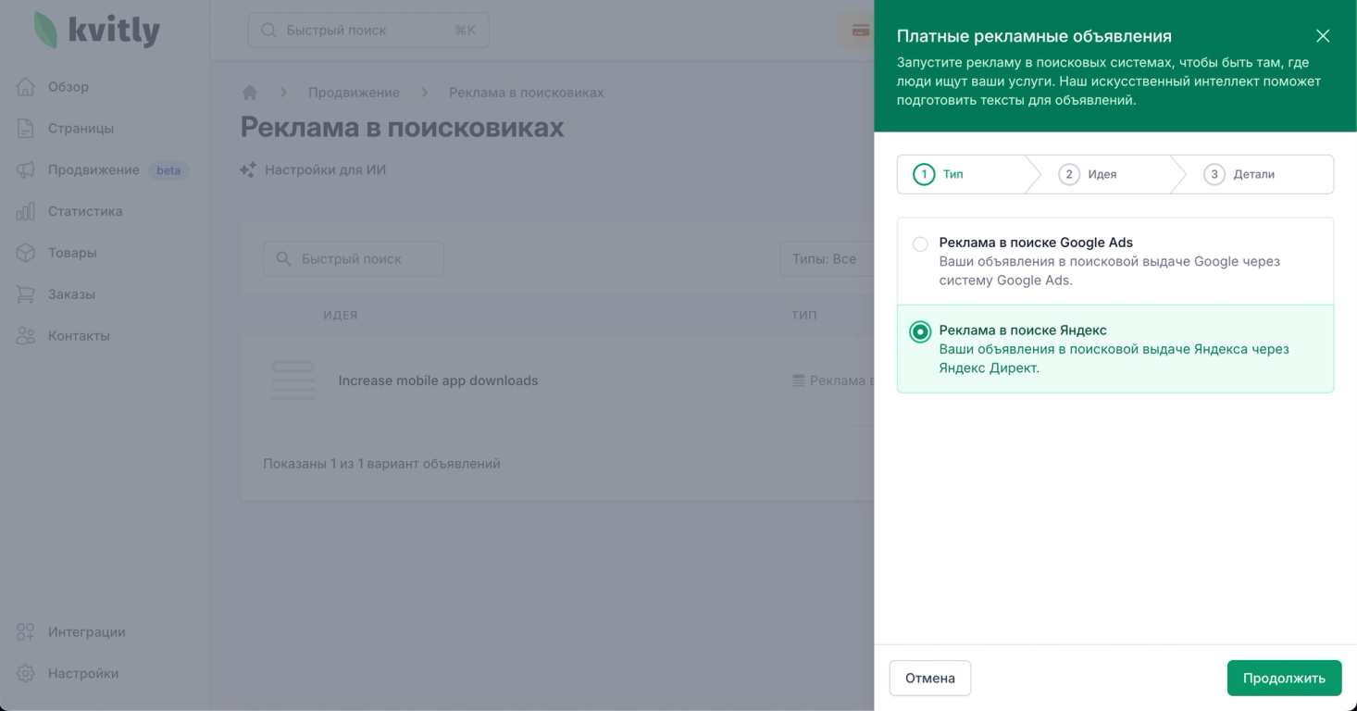This screenshot has width=1357, height=711.
Task: Click the Продвижение megaphone icon
Action: 26,170
